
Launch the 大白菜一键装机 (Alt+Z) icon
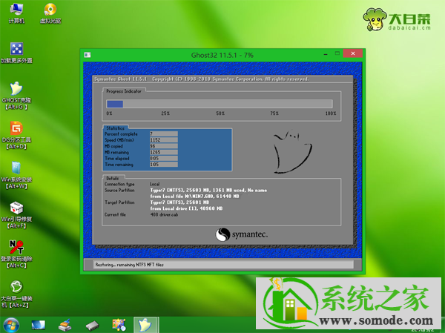tap(16, 294)
